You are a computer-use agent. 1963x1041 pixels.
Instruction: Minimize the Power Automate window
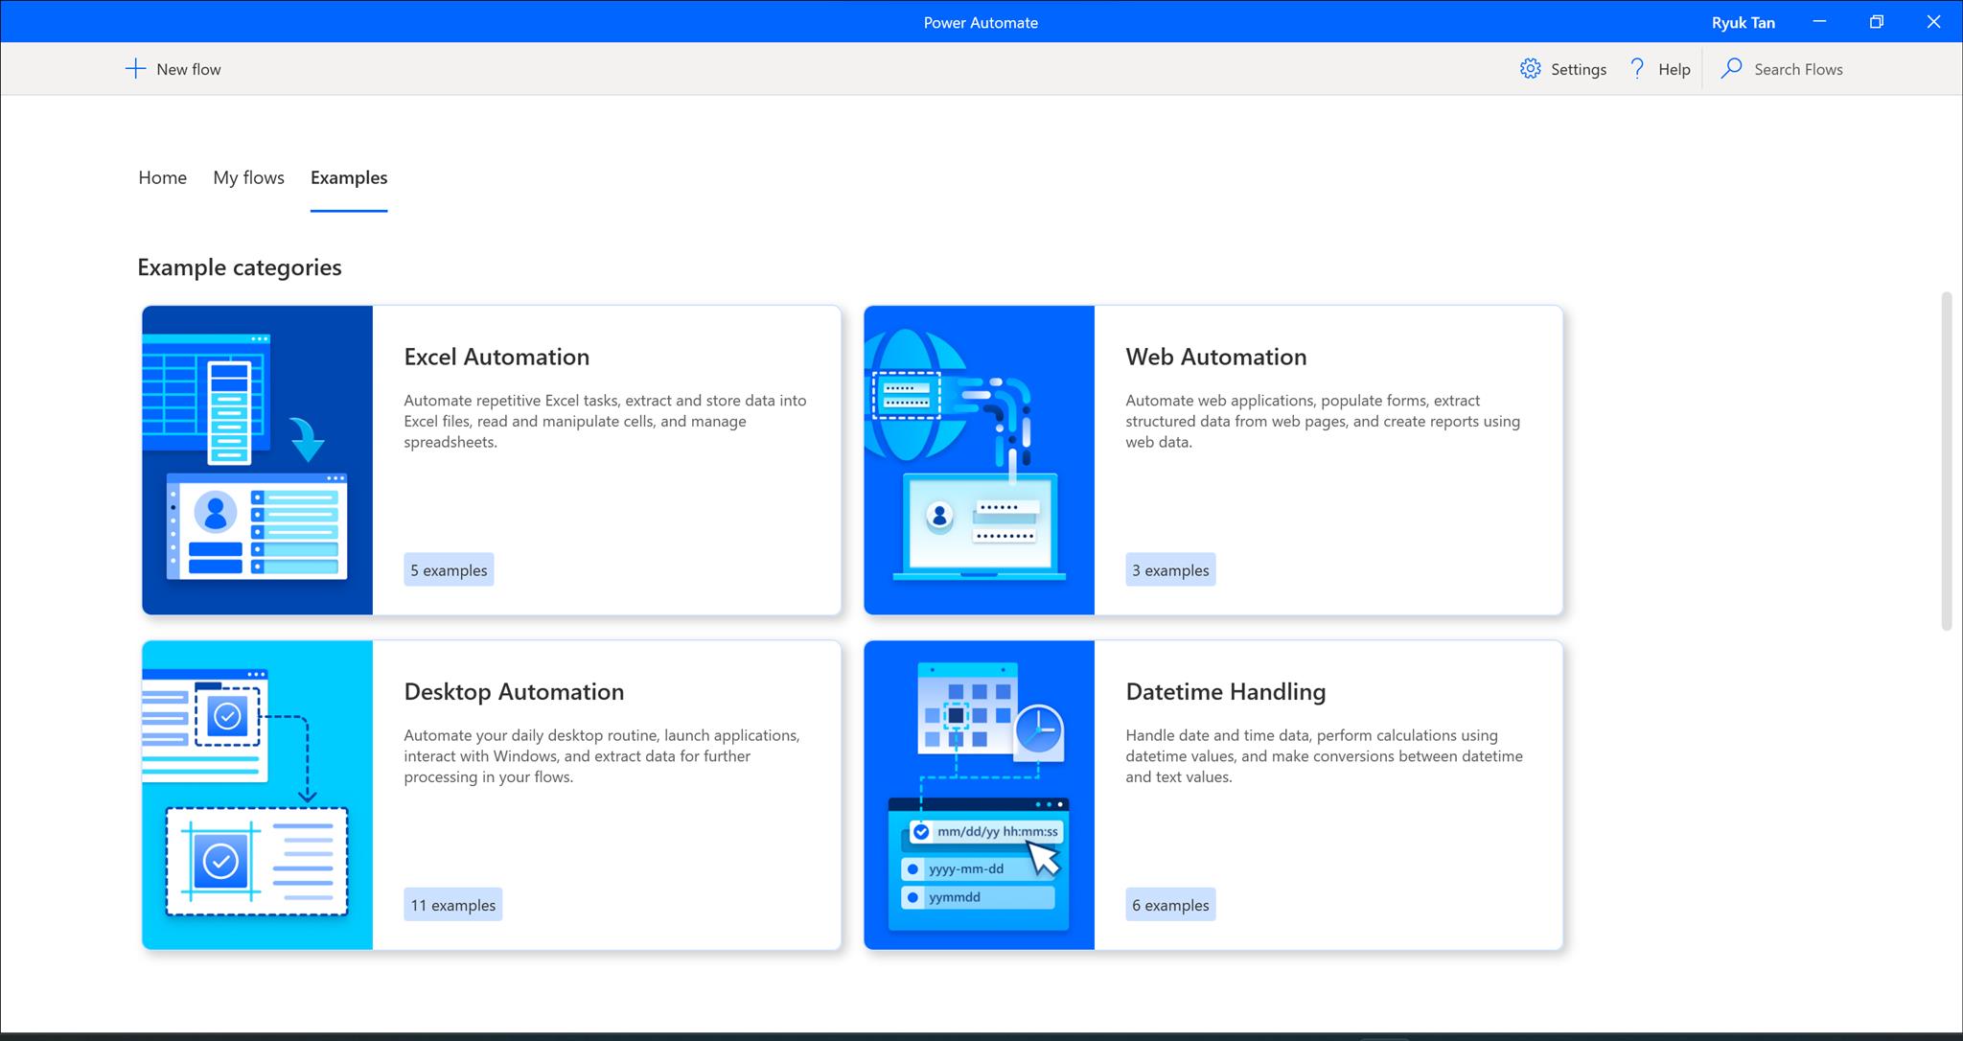point(1819,21)
